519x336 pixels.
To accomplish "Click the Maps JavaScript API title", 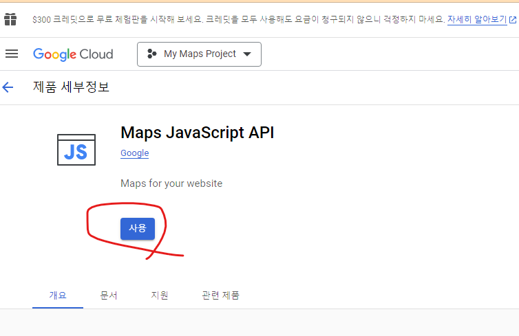I will click(198, 133).
